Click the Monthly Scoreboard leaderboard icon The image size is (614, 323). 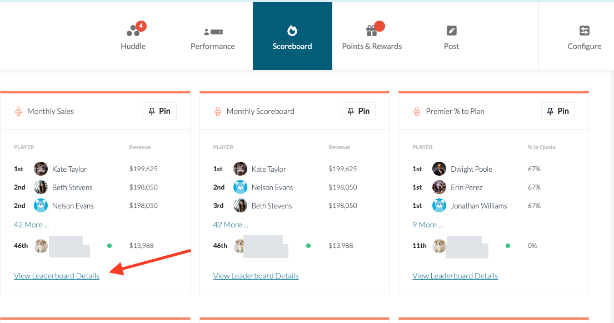(218, 111)
